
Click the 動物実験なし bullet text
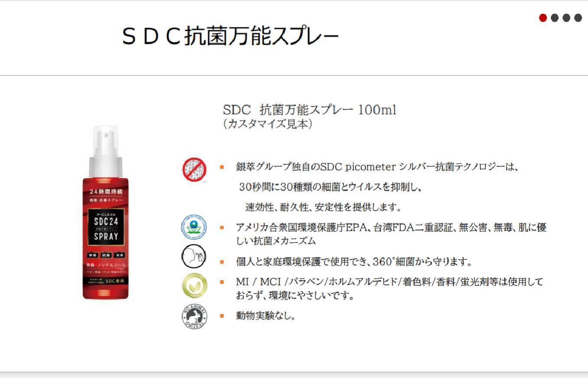tap(266, 316)
